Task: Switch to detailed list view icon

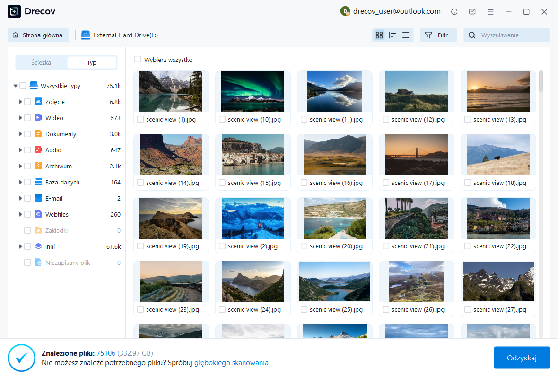Action: pyautogui.click(x=392, y=35)
